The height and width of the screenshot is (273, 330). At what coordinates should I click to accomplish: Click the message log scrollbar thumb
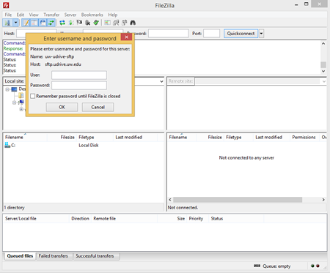(323, 64)
